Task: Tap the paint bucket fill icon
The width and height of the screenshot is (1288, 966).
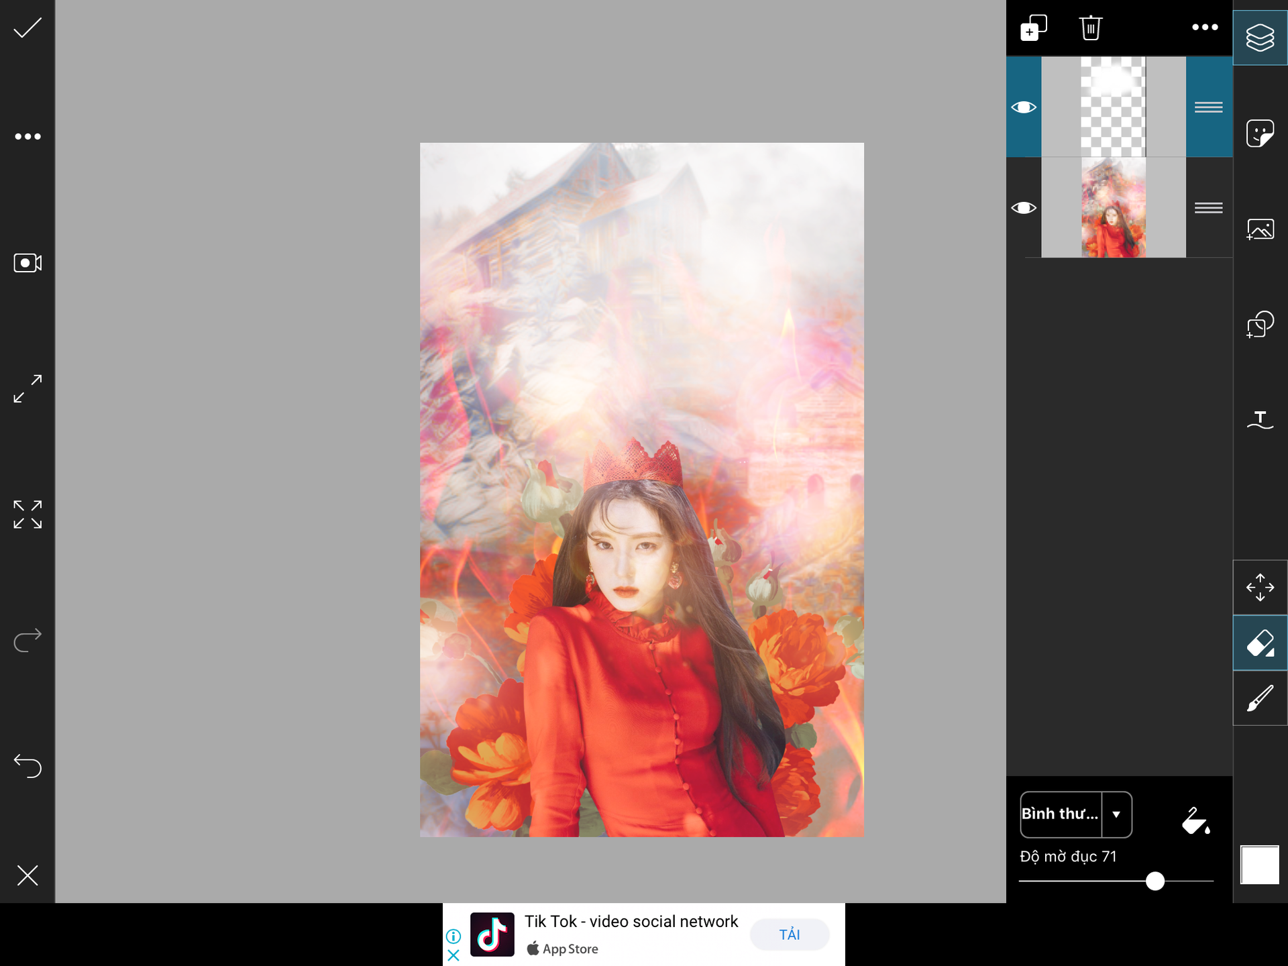Action: coord(1195,820)
